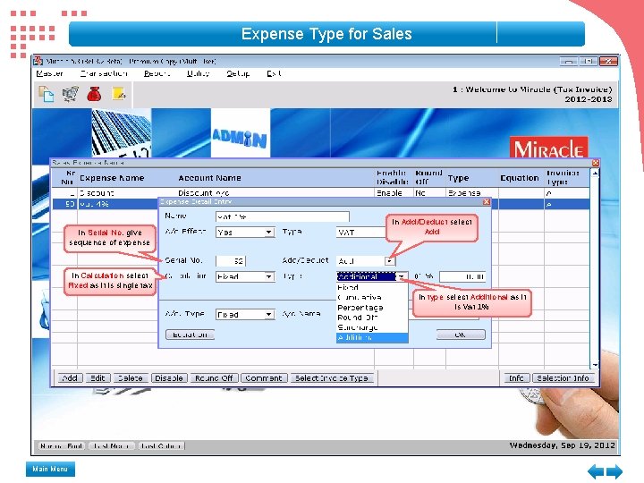Open the Utility menu
Image resolution: width=644 pixels, height=483 pixels.
198,73
